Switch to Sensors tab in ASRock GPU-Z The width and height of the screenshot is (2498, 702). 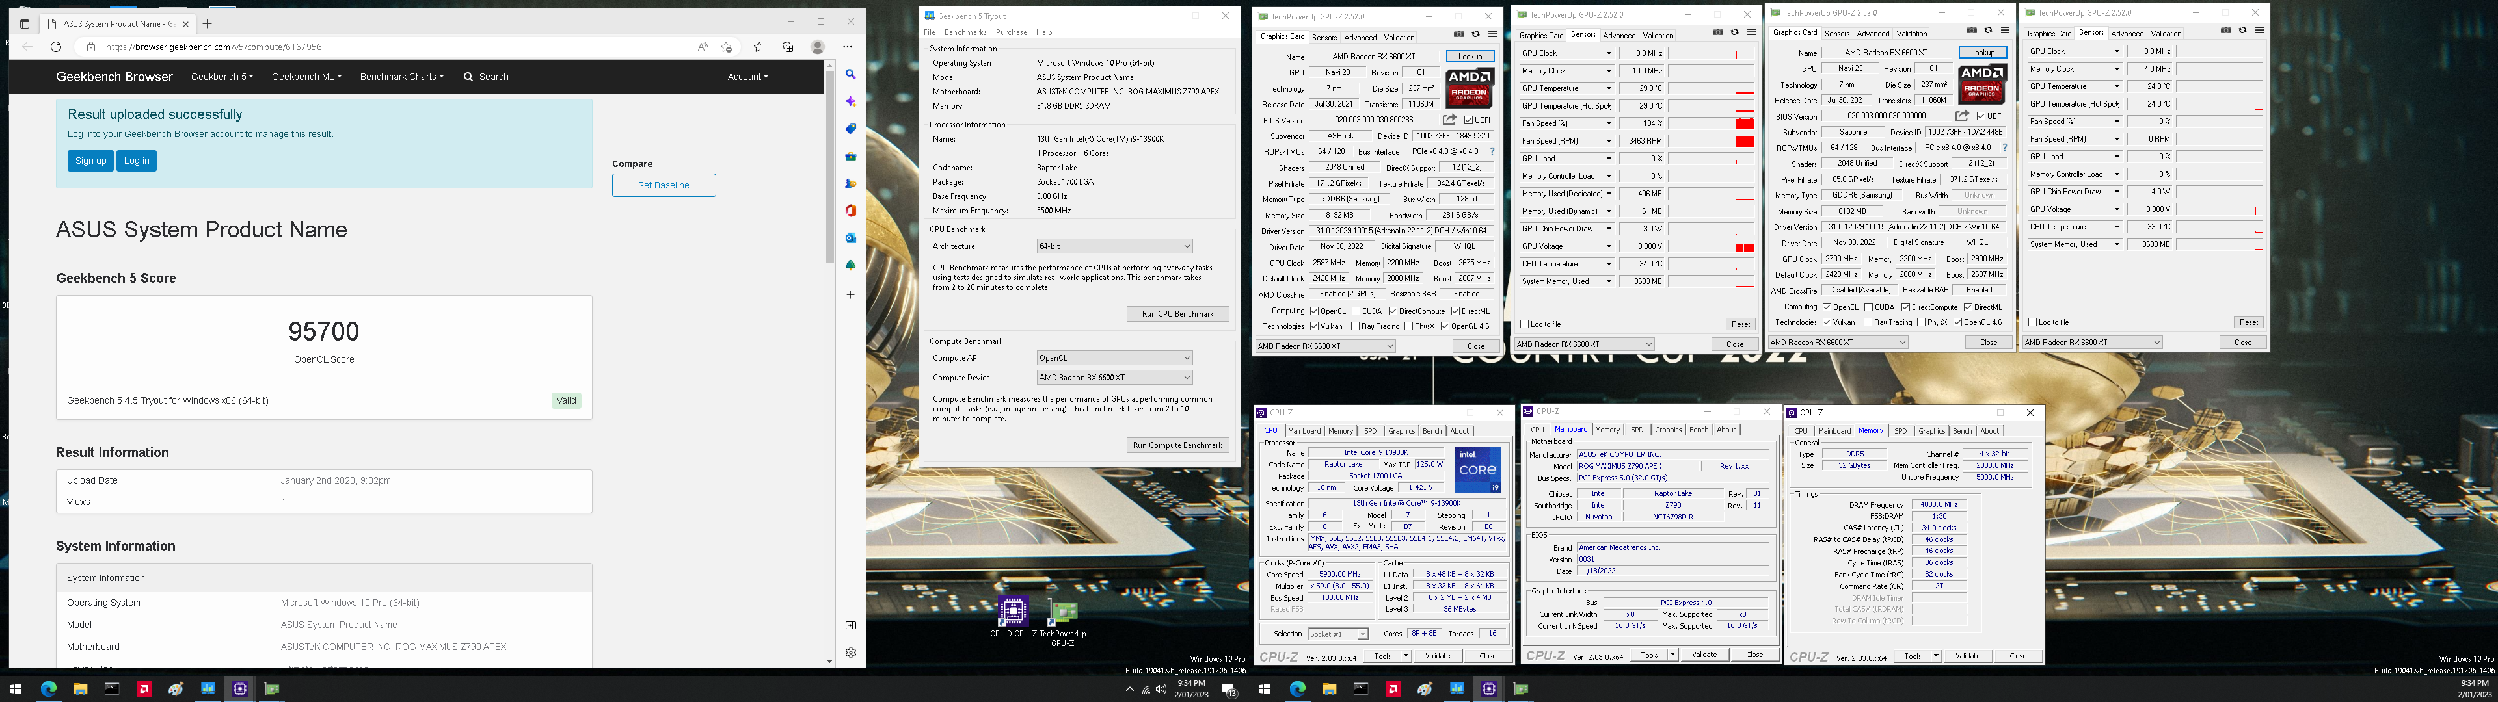pyautogui.click(x=1324, y=38)
